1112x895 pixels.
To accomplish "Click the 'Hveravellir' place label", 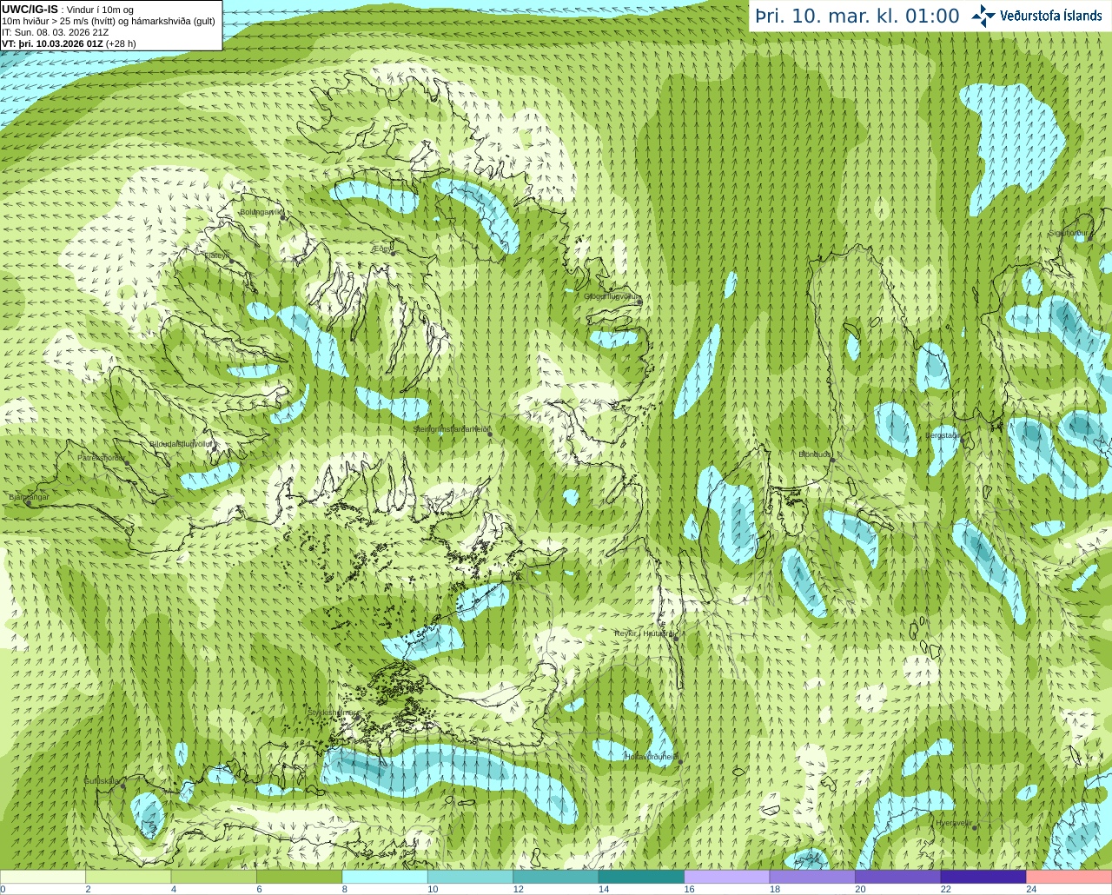I will click(953, 822).
